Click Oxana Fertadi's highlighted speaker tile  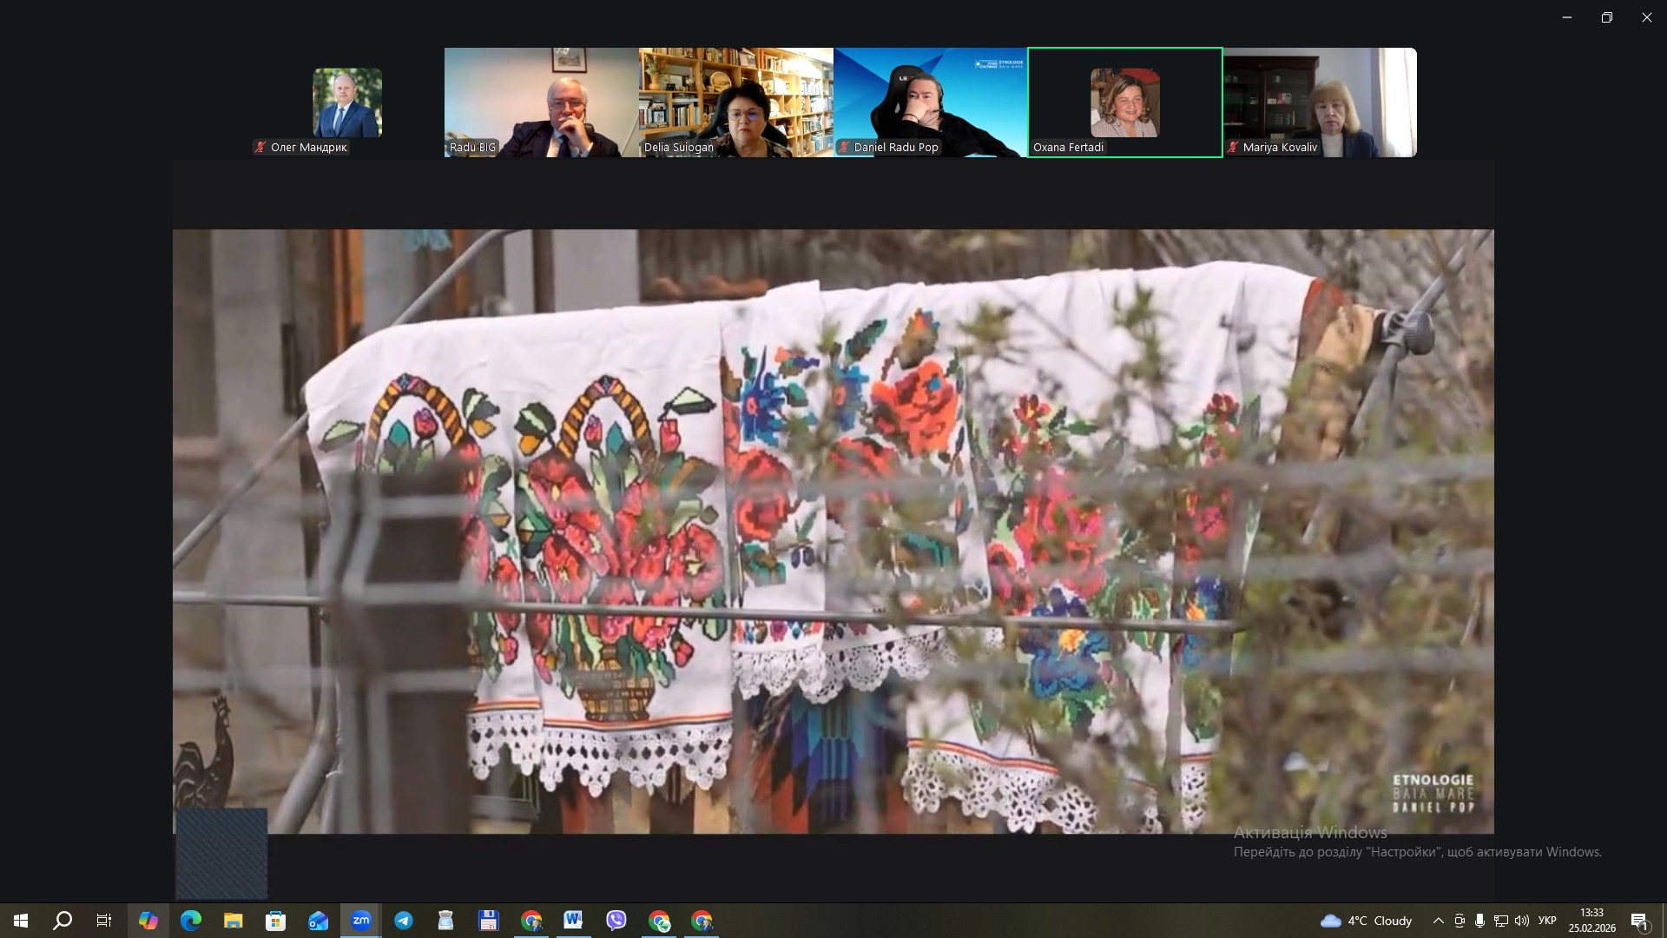1124,102
